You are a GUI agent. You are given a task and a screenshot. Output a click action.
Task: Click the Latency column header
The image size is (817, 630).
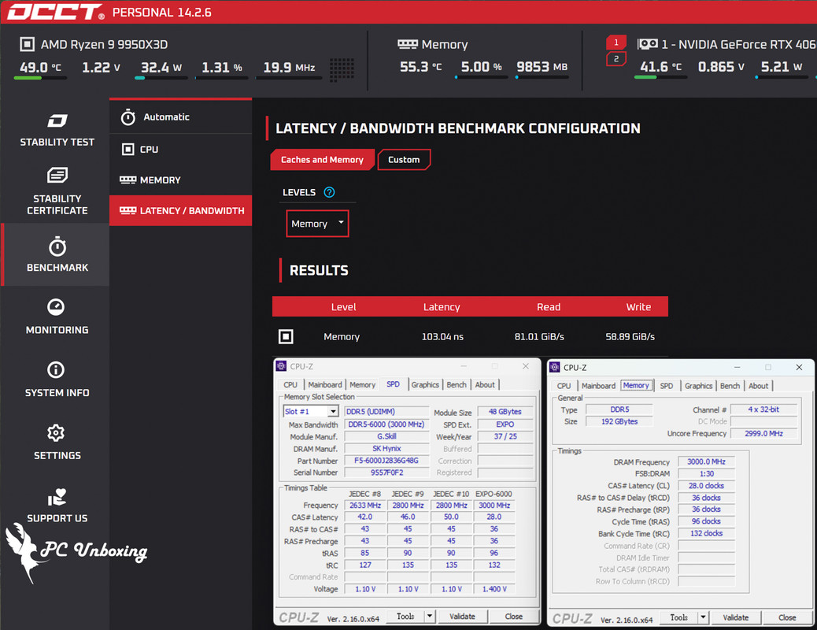tap(442, 306)
